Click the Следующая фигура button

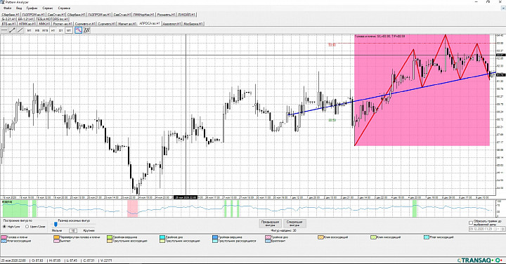point(294,224)
